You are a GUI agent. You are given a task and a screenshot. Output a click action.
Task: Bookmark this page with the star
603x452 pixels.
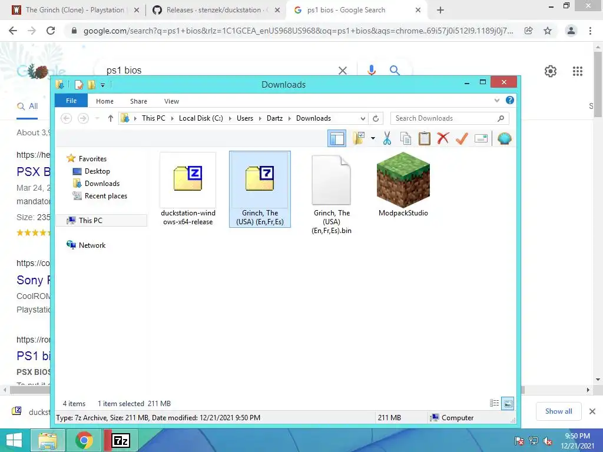coord(548,31)
